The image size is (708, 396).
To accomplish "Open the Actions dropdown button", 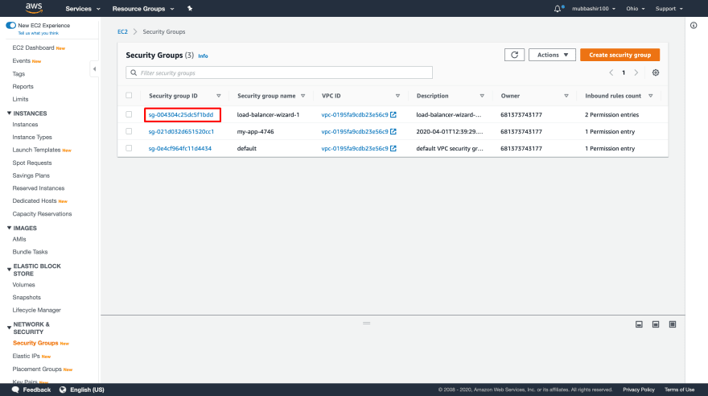I will (552, 55).
